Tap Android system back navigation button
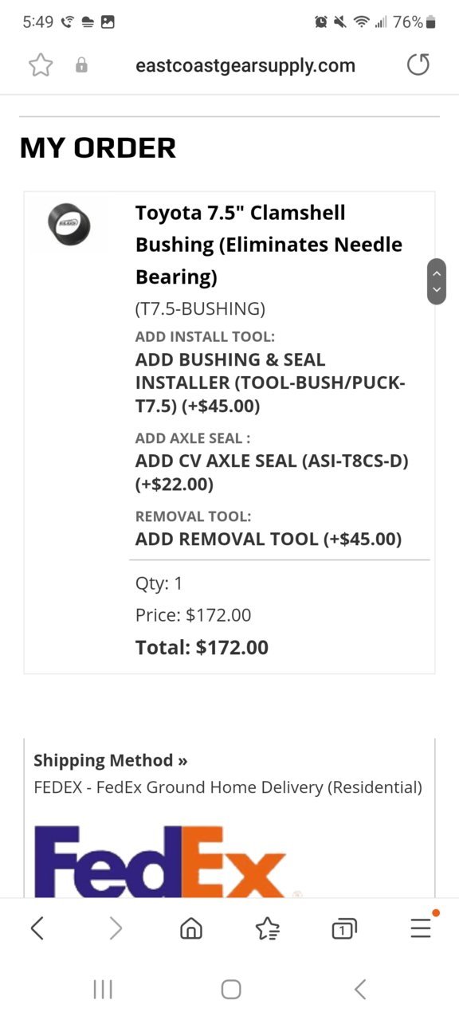 coord(360,990)
